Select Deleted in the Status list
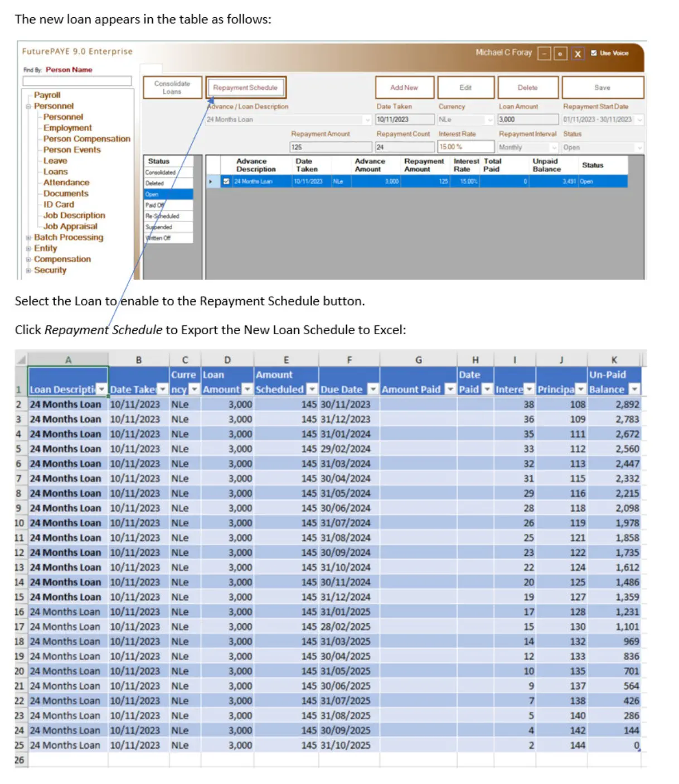The height and width of the screenshot is (784, 679). (x=169, y=184)
